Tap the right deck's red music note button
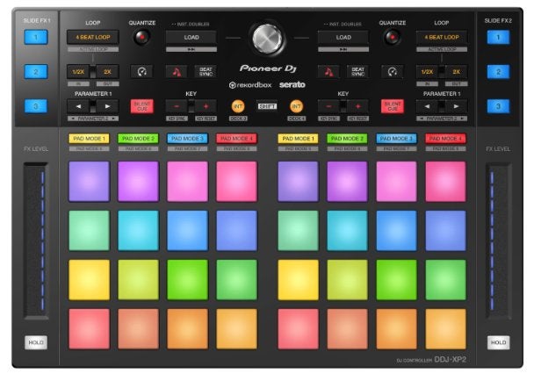Image resolution: width=534 pixels, height=381 pixels. [x=328, y=72]
